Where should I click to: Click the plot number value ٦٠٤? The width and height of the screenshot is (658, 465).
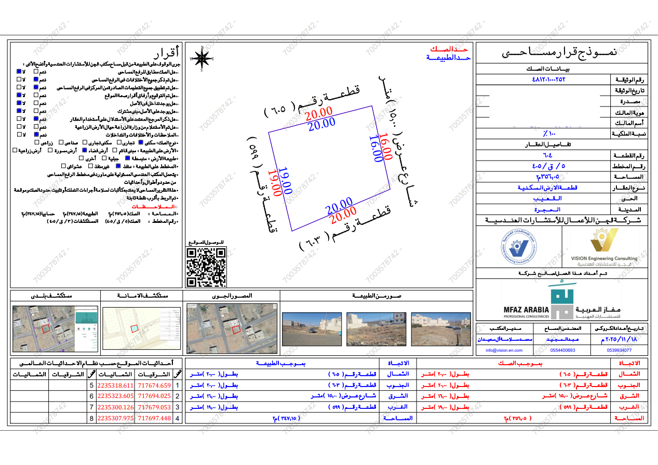(x=548, y=155)
